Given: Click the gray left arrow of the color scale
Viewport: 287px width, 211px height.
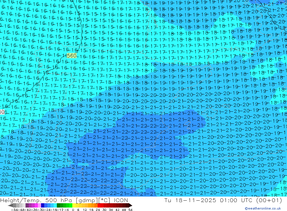Looking at the screenshot, I should click(x=10, y=206).
